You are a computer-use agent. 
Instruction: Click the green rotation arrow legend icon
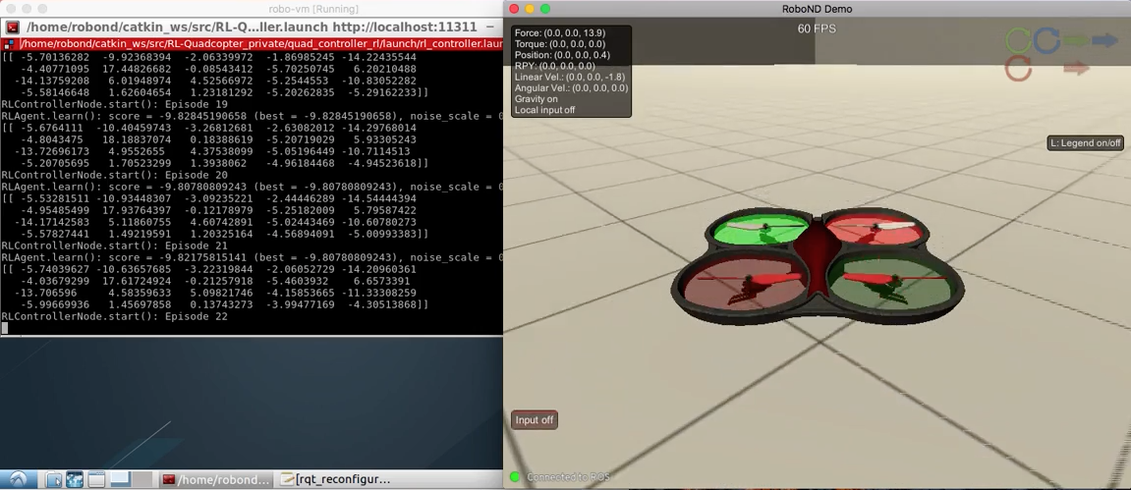click(x=1018, y=40)
